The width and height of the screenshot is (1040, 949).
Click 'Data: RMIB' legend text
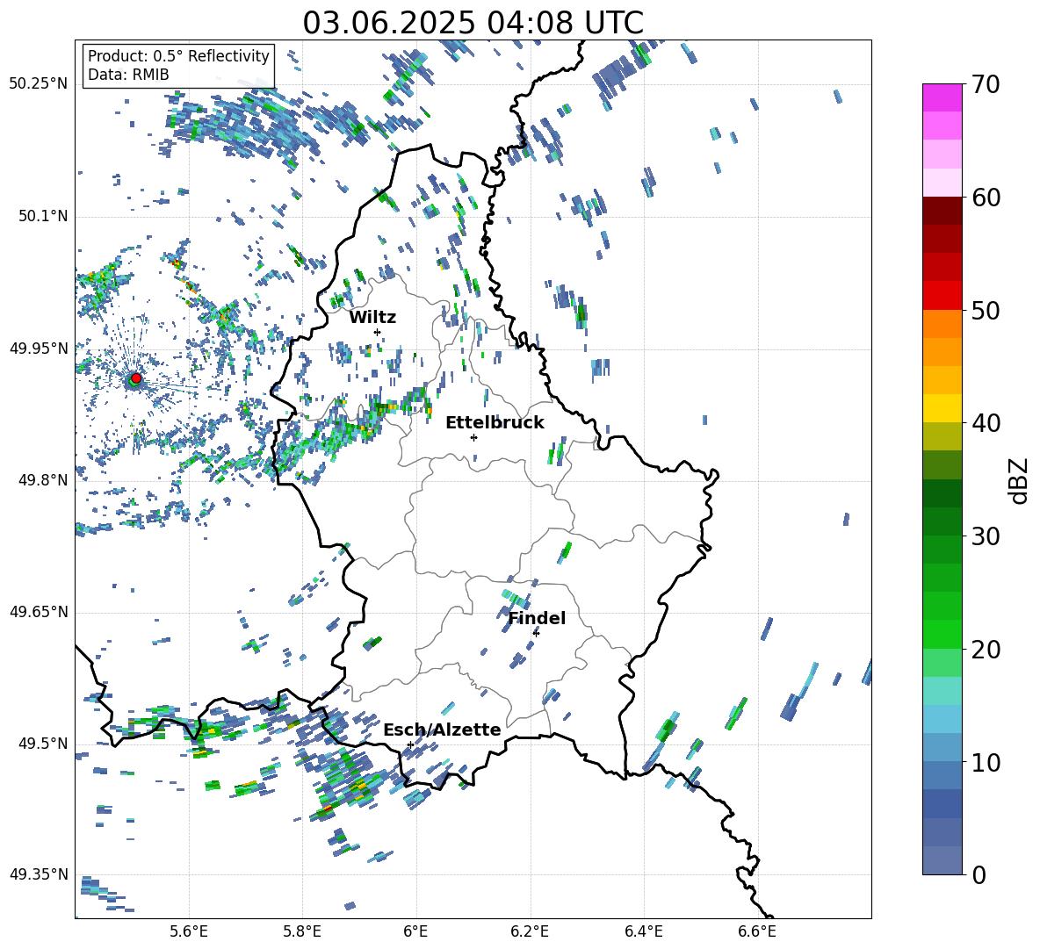coord(128,75)
